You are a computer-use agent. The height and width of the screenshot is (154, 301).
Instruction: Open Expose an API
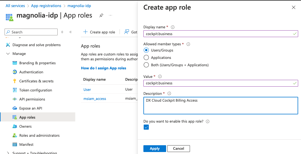point(30,108)
